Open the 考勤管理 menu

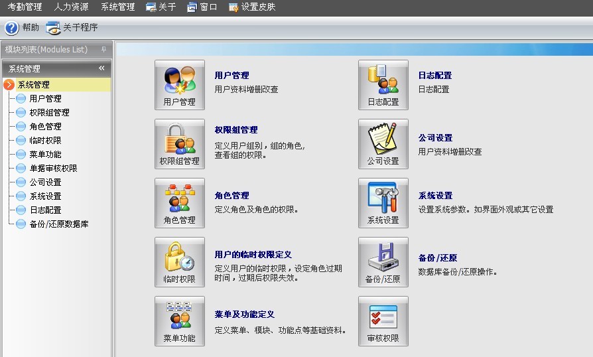[25, 7]
